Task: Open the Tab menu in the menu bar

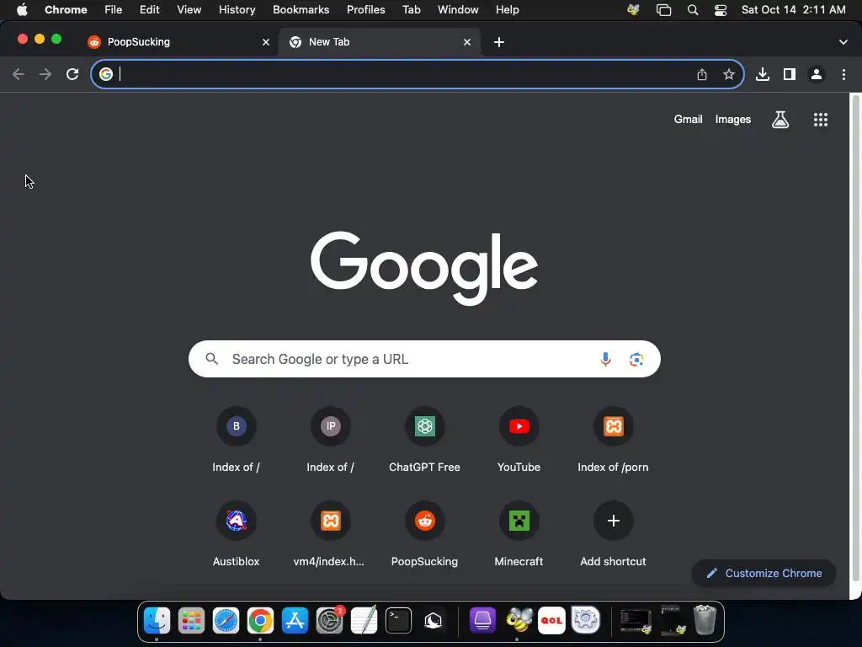Action: click(411, 10)
